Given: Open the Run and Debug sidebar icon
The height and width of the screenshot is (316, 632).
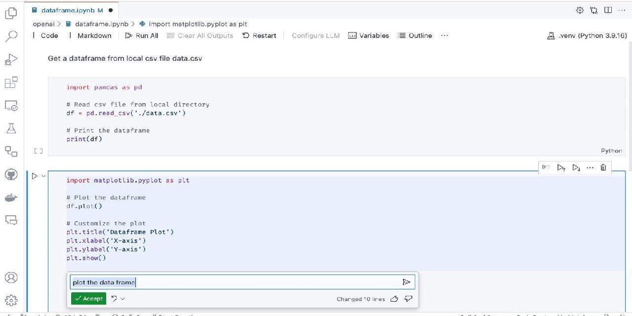Looking at the screenshot, I should 11,59.
